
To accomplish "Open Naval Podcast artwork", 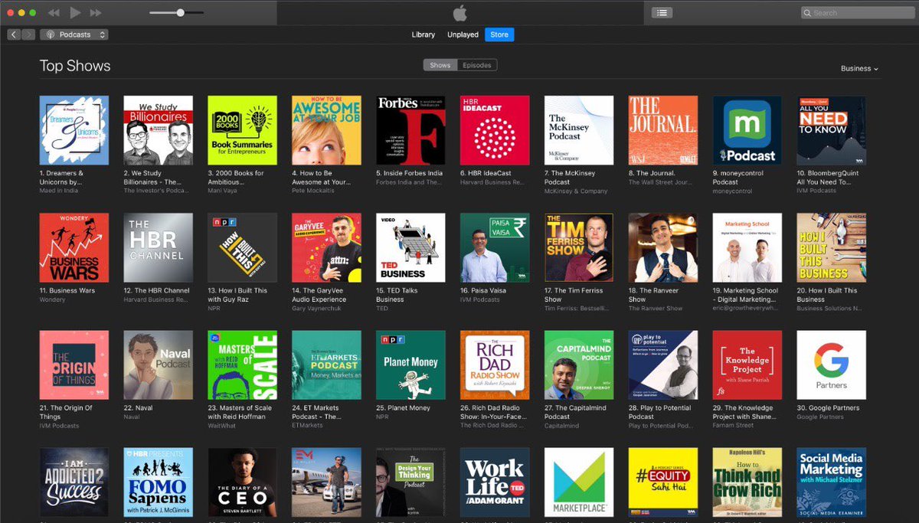I will 159,365.
